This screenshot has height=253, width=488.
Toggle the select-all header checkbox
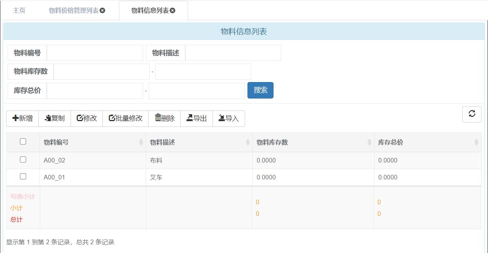coord(23,141)
